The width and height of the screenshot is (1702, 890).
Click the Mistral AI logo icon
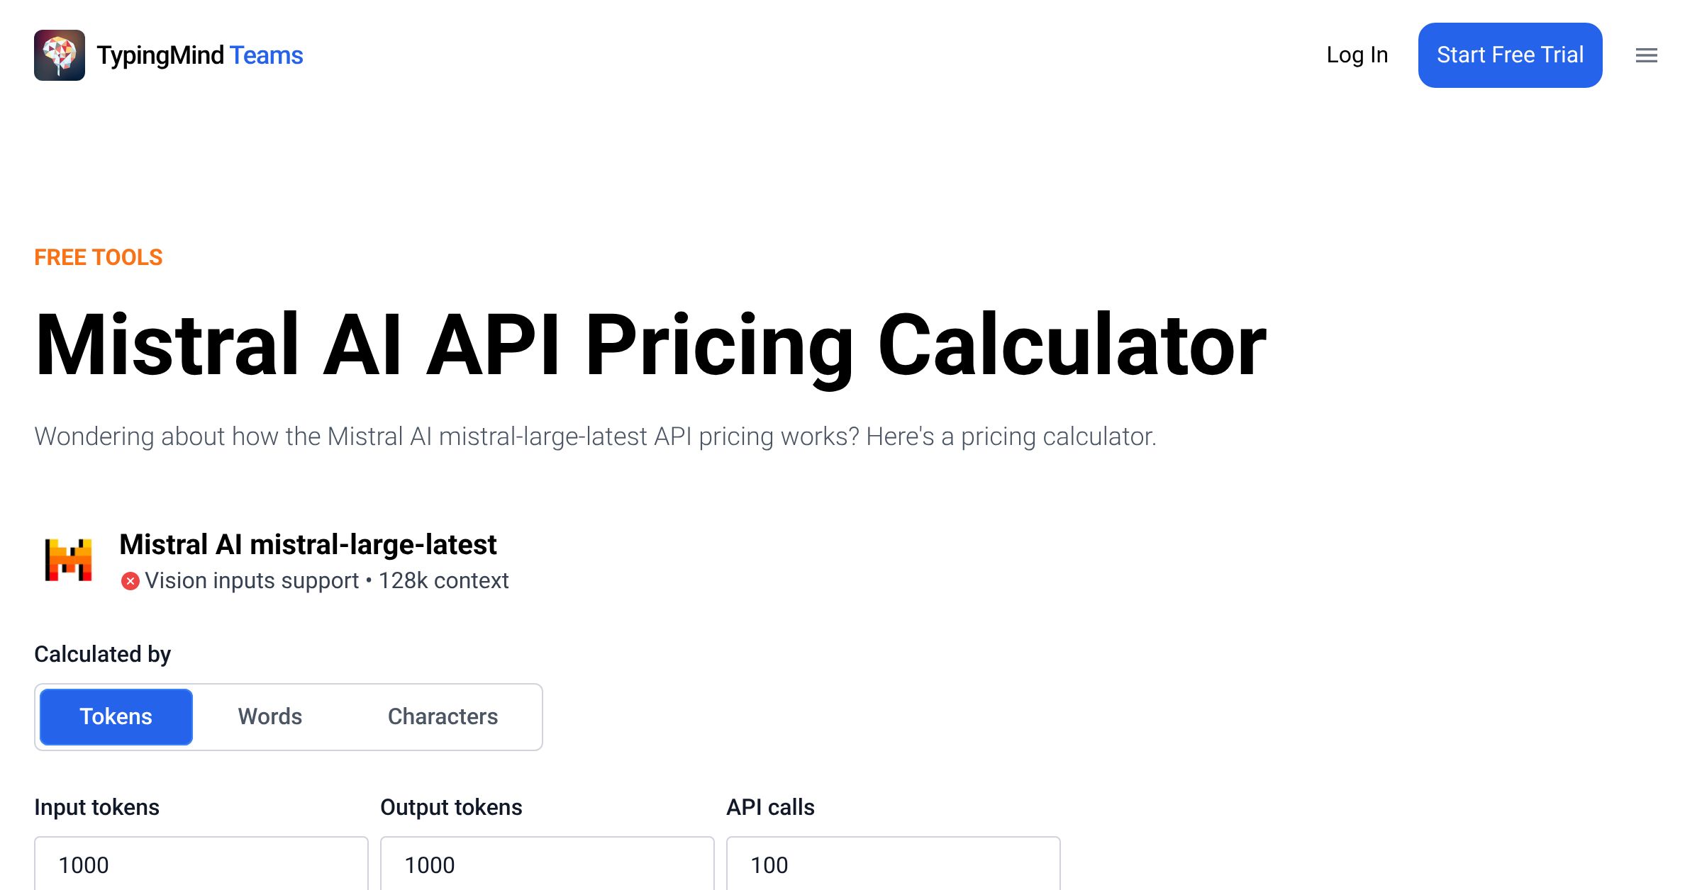(x=68, y=561)
